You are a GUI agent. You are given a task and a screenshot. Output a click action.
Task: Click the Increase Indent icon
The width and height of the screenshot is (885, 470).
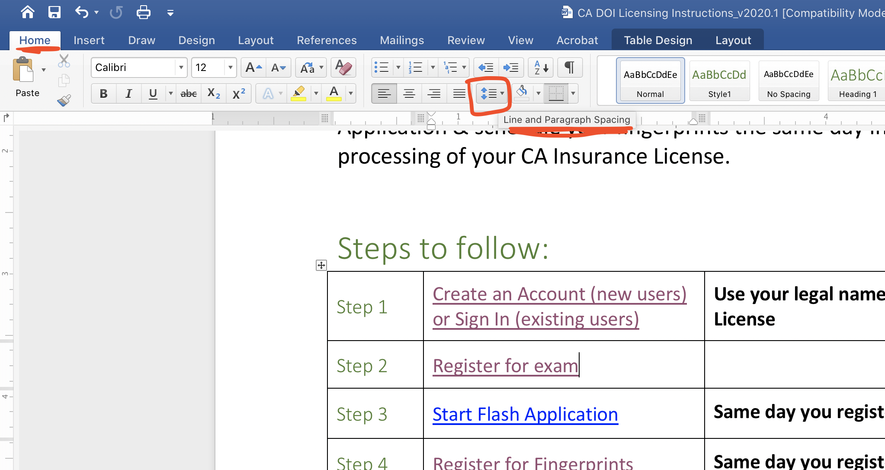point(511,68)
